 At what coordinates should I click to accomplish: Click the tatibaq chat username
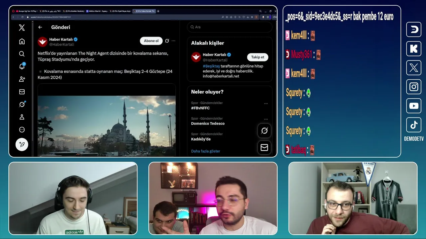(x=299, y=150)
